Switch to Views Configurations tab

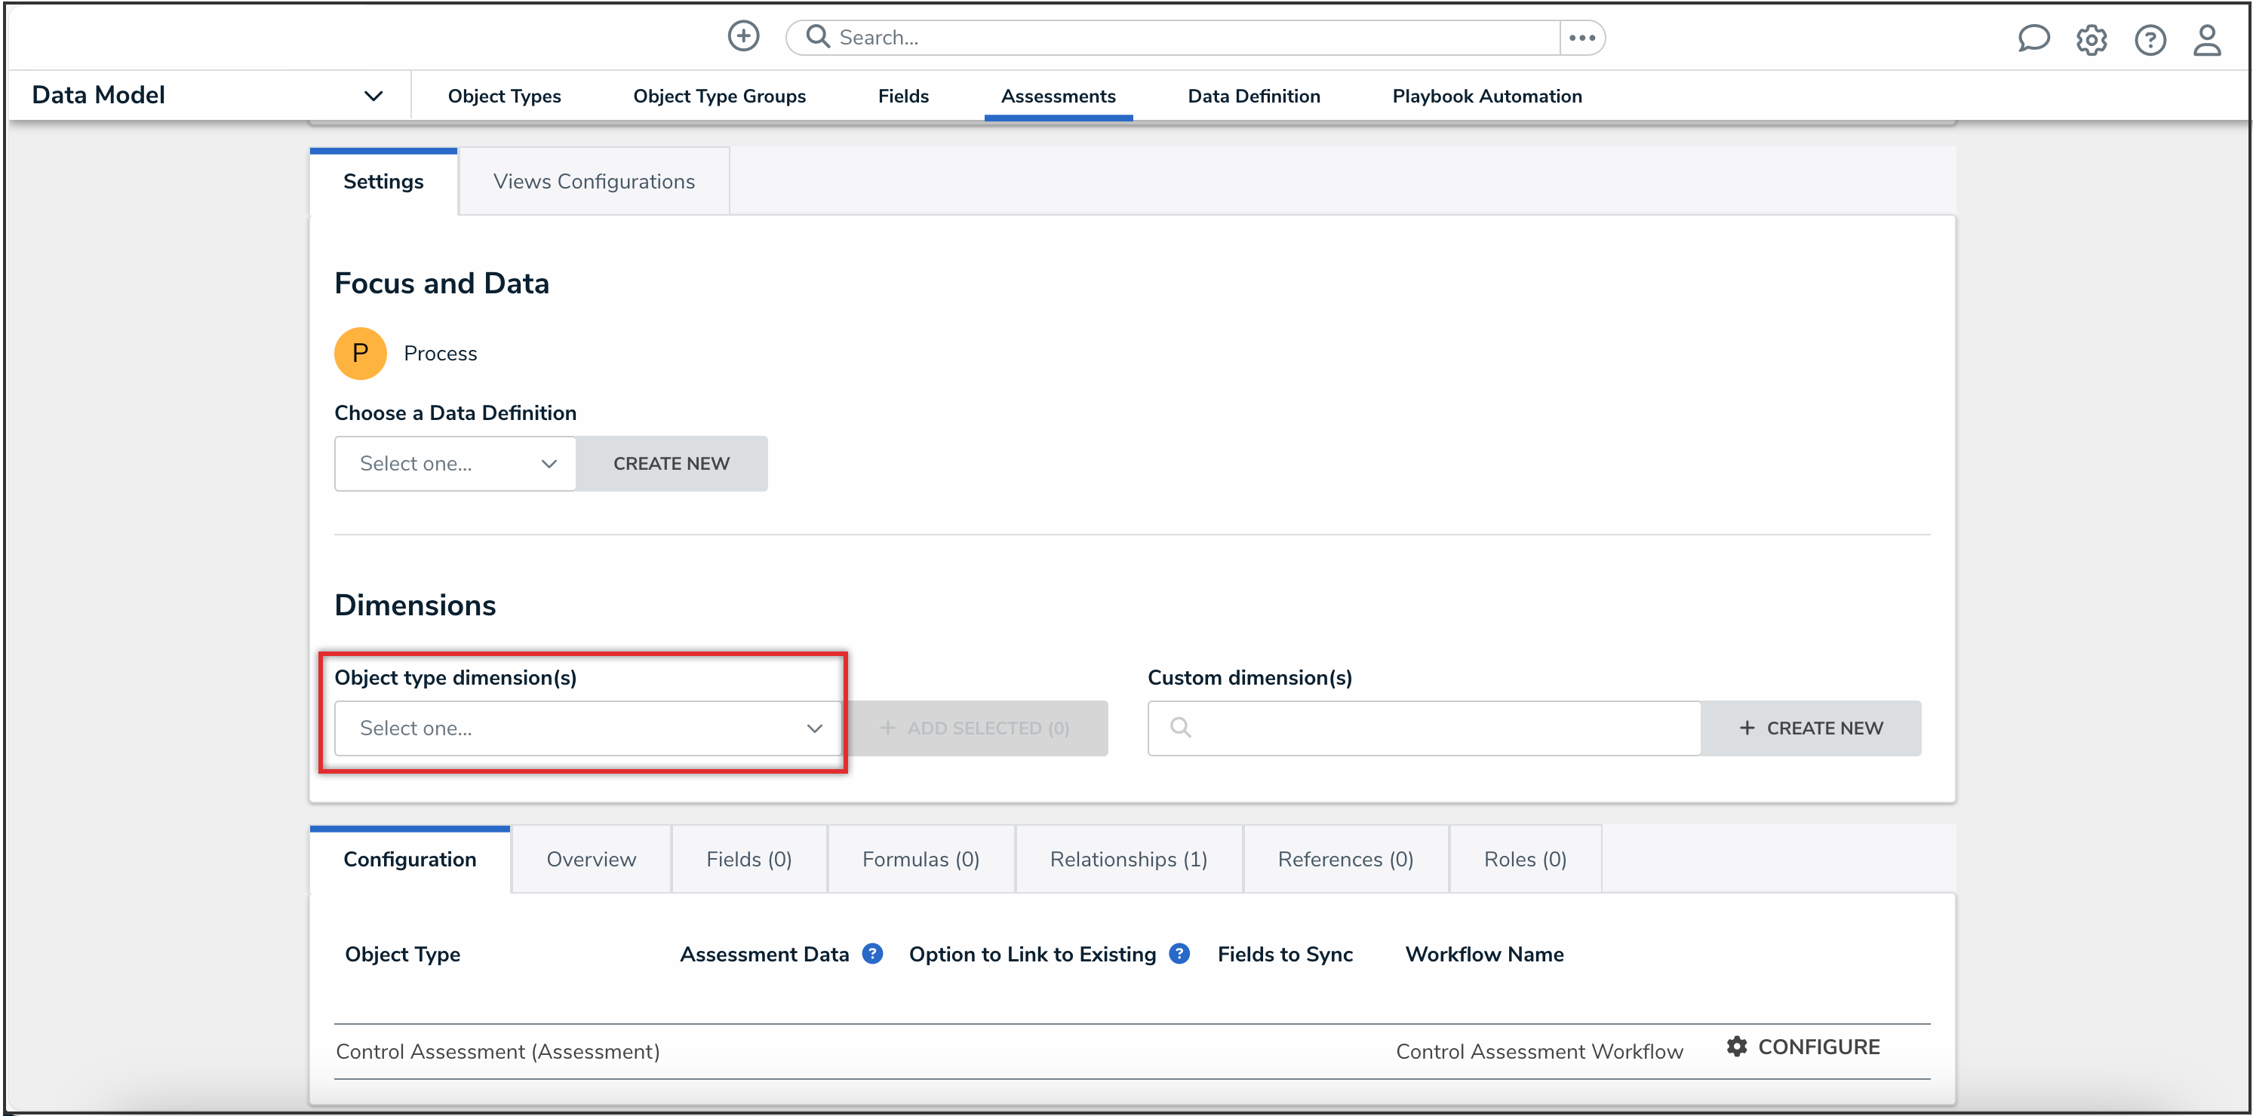click(x=594, y=182)
